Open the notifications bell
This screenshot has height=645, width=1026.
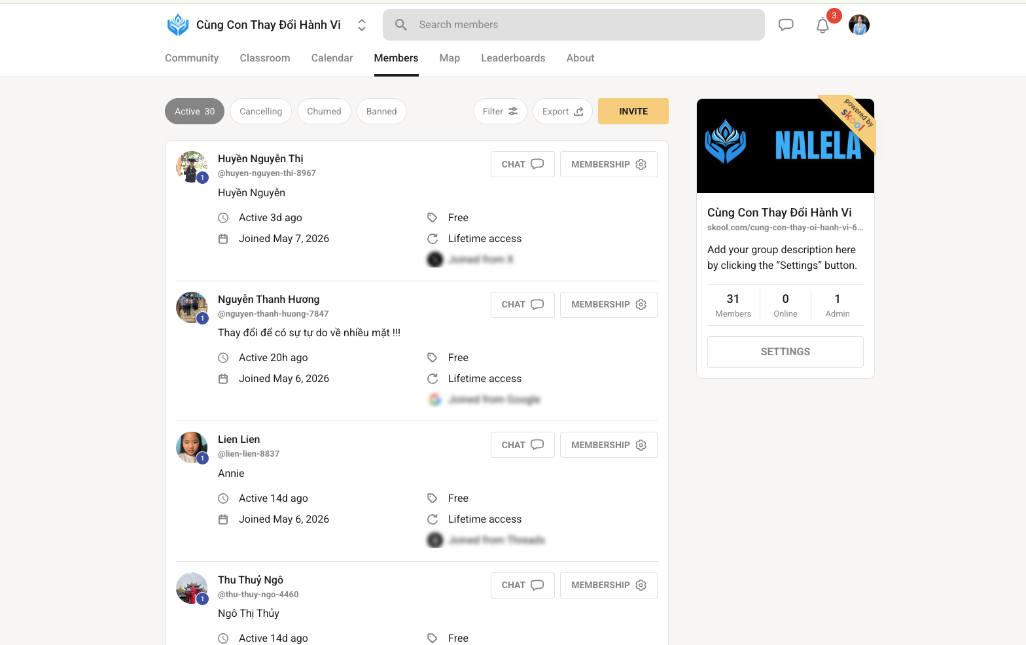point(823,26)
